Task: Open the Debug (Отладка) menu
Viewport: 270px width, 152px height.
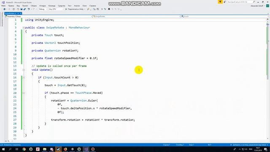Action: [x=42, y=5]
